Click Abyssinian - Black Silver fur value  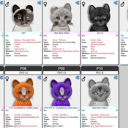tap(100, 115)
